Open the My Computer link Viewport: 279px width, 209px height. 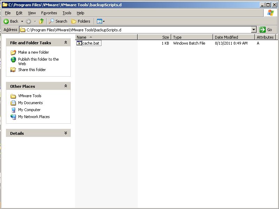pos(29,110)
